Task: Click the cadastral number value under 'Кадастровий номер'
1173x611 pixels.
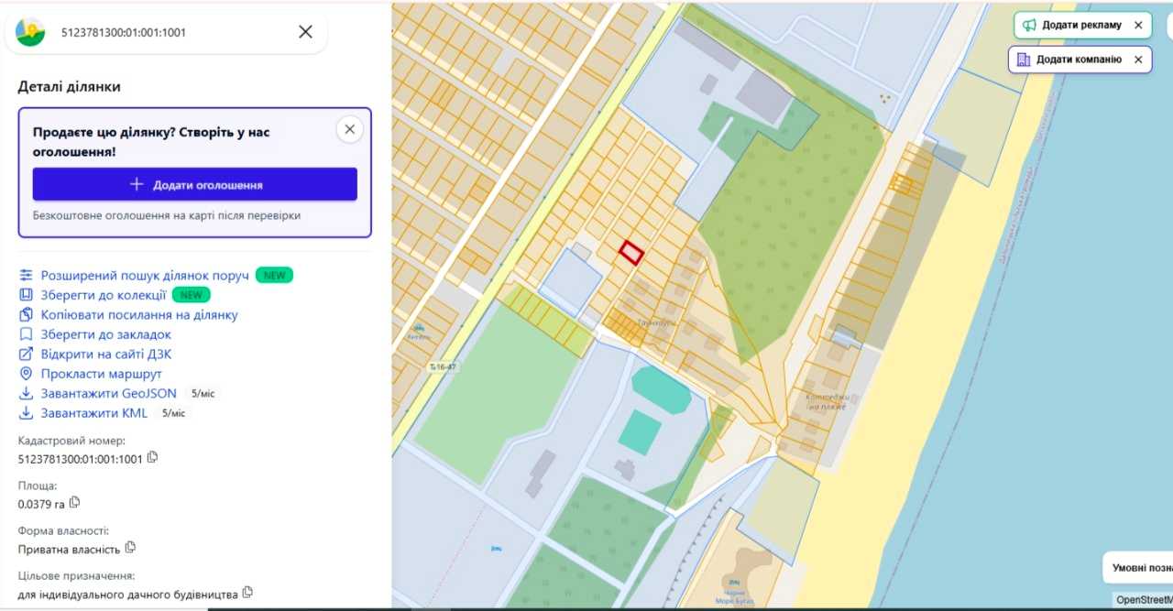Action: point(81,458)
